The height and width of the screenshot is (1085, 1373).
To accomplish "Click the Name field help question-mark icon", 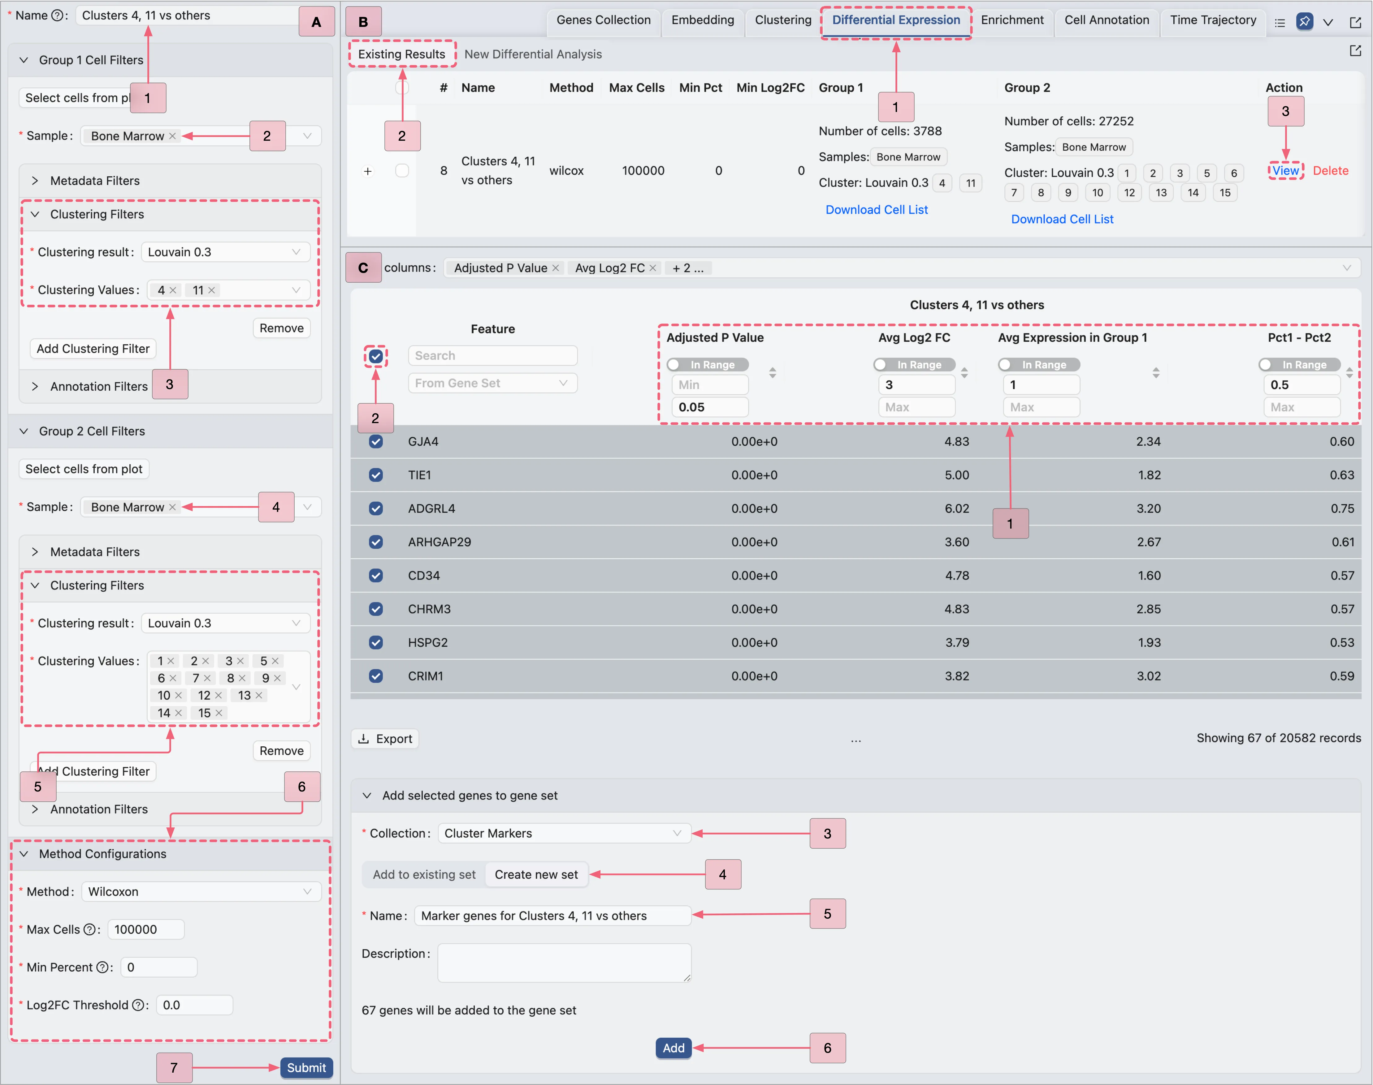I will click(x=57, y=16).
